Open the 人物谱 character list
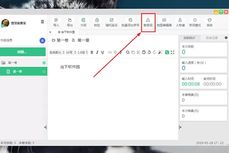229x153 pixels. pyautogui.click(x=180, y=23)
